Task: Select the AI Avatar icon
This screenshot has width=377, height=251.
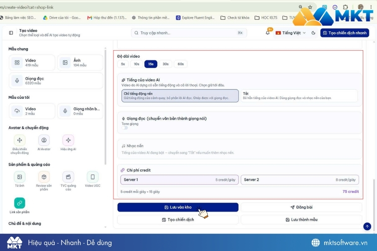Action: 44,140
